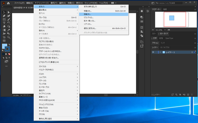Choose Draw Normal mode
Viewport: 198px width, 123px height.
(3, 58)
